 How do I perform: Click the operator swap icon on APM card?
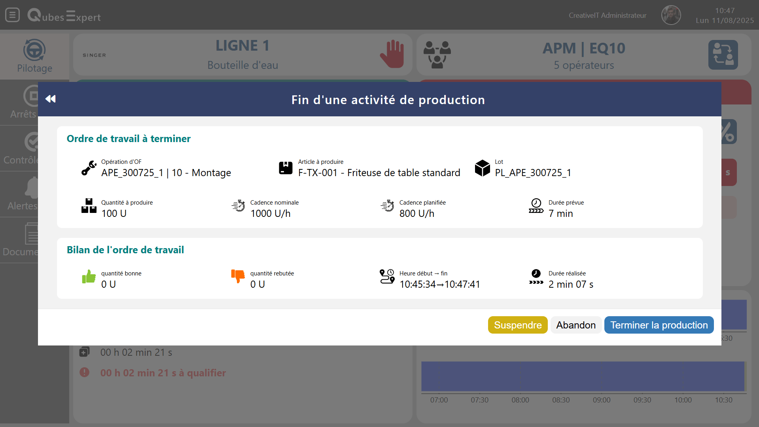point(723,55)
